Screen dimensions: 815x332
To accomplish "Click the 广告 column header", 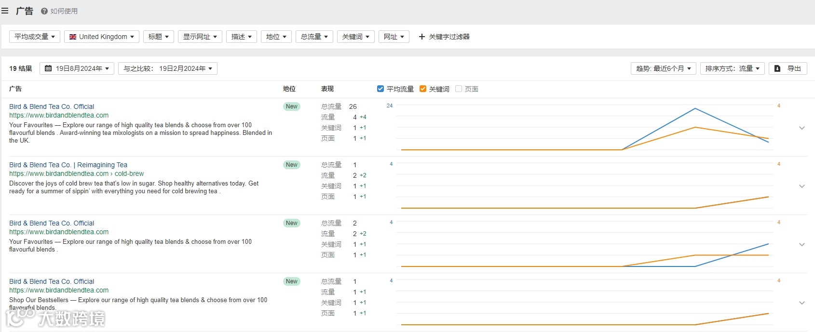I will (15, 89).
